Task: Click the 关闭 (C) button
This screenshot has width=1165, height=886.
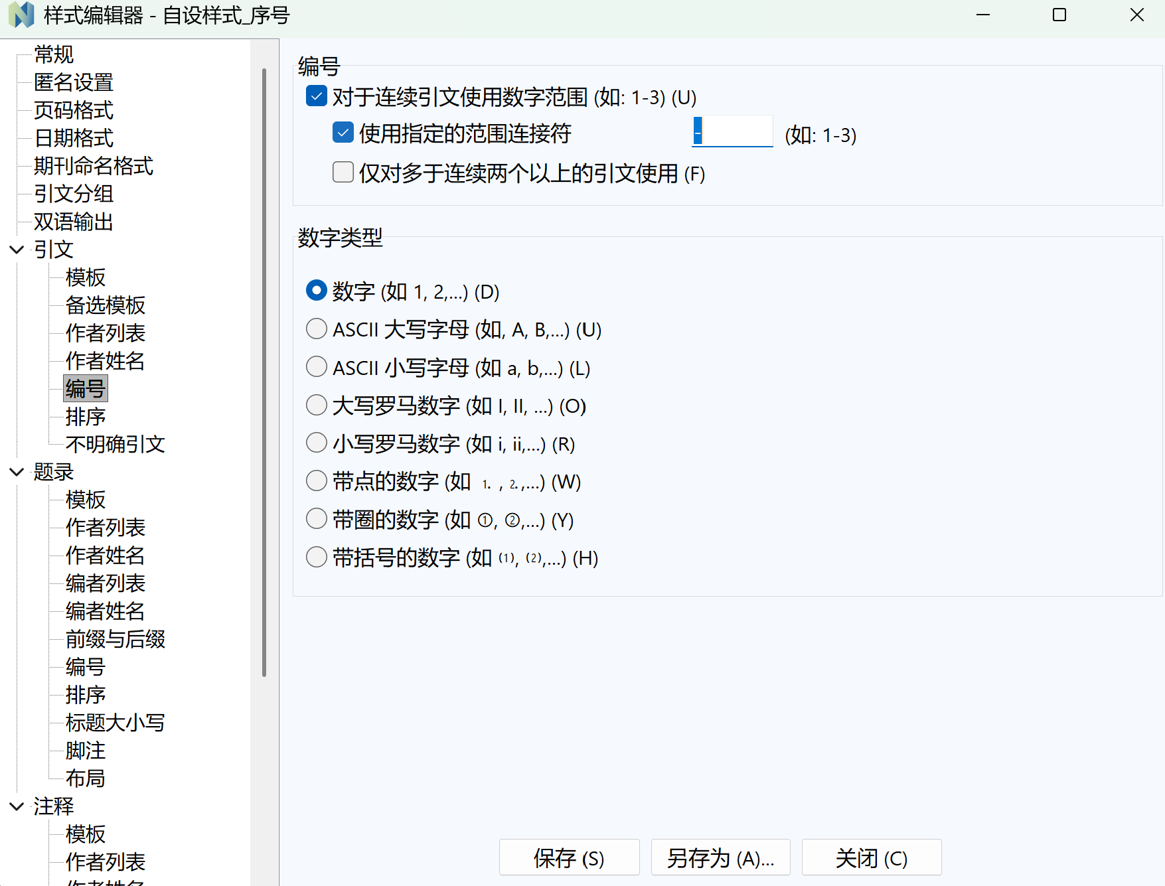Action: [871, 857]
